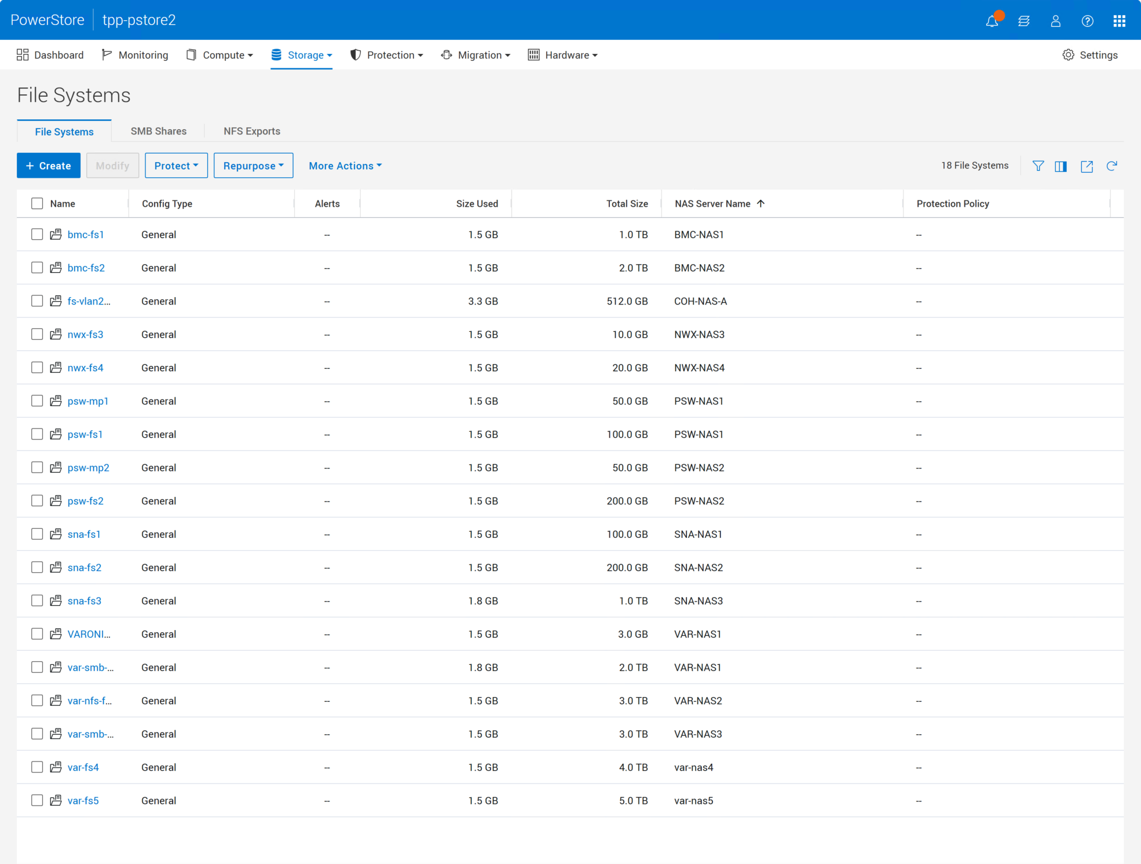Image resolution: width=1141 pixels, height=864 pixels.
Task: Open the user account icon
Action: point(1055,21)
